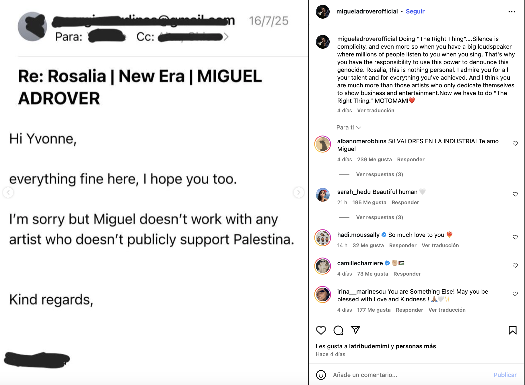Open migueladroverofficial's profile picture
Image resolution: width=525 pixels, height=385 pixels.
(x=322, y=11)
